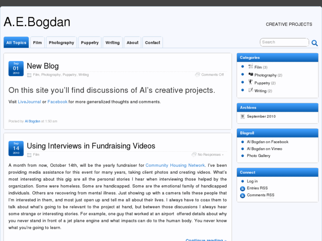Open the Contact tab
This screenshot has width=322, height=241.
[x=152, y=42]
